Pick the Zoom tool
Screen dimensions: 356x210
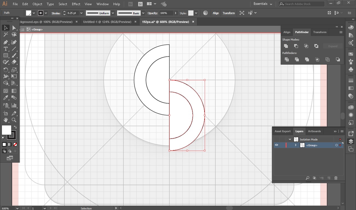(14, 120)
